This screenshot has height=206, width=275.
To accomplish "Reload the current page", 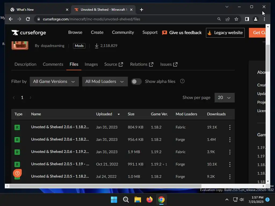I will coord(28,19).
